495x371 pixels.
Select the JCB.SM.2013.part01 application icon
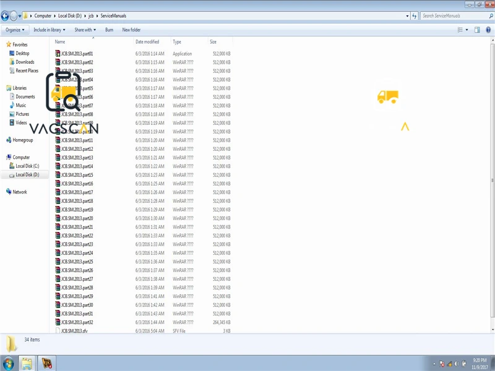[58, 53]
